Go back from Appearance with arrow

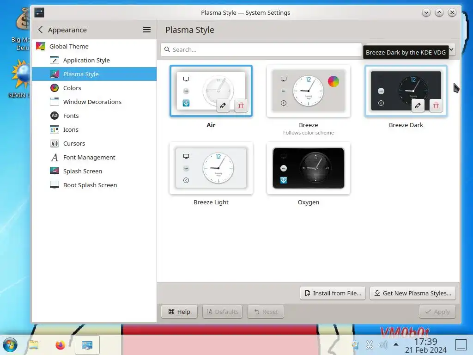pyautogui.click(x=41, y=30)
